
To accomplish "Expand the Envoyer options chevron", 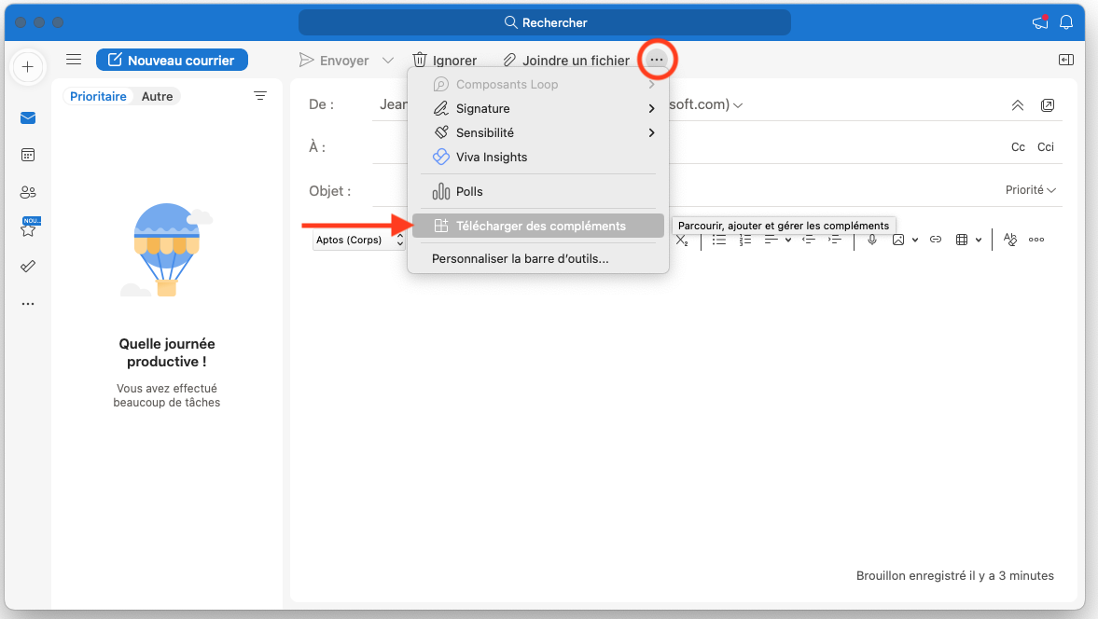I will [x=388, y=61].
